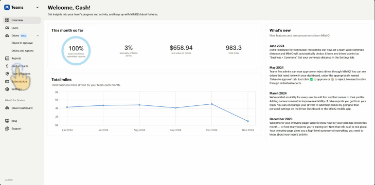Click the Blog book icon

point(7,121)
